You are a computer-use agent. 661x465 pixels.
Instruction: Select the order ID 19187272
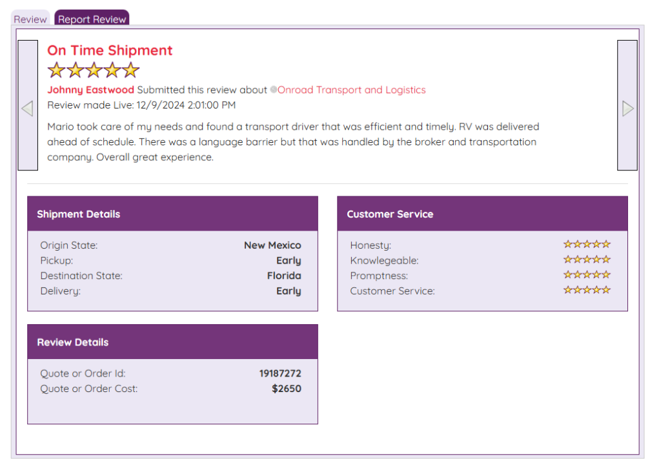point(280,373)
